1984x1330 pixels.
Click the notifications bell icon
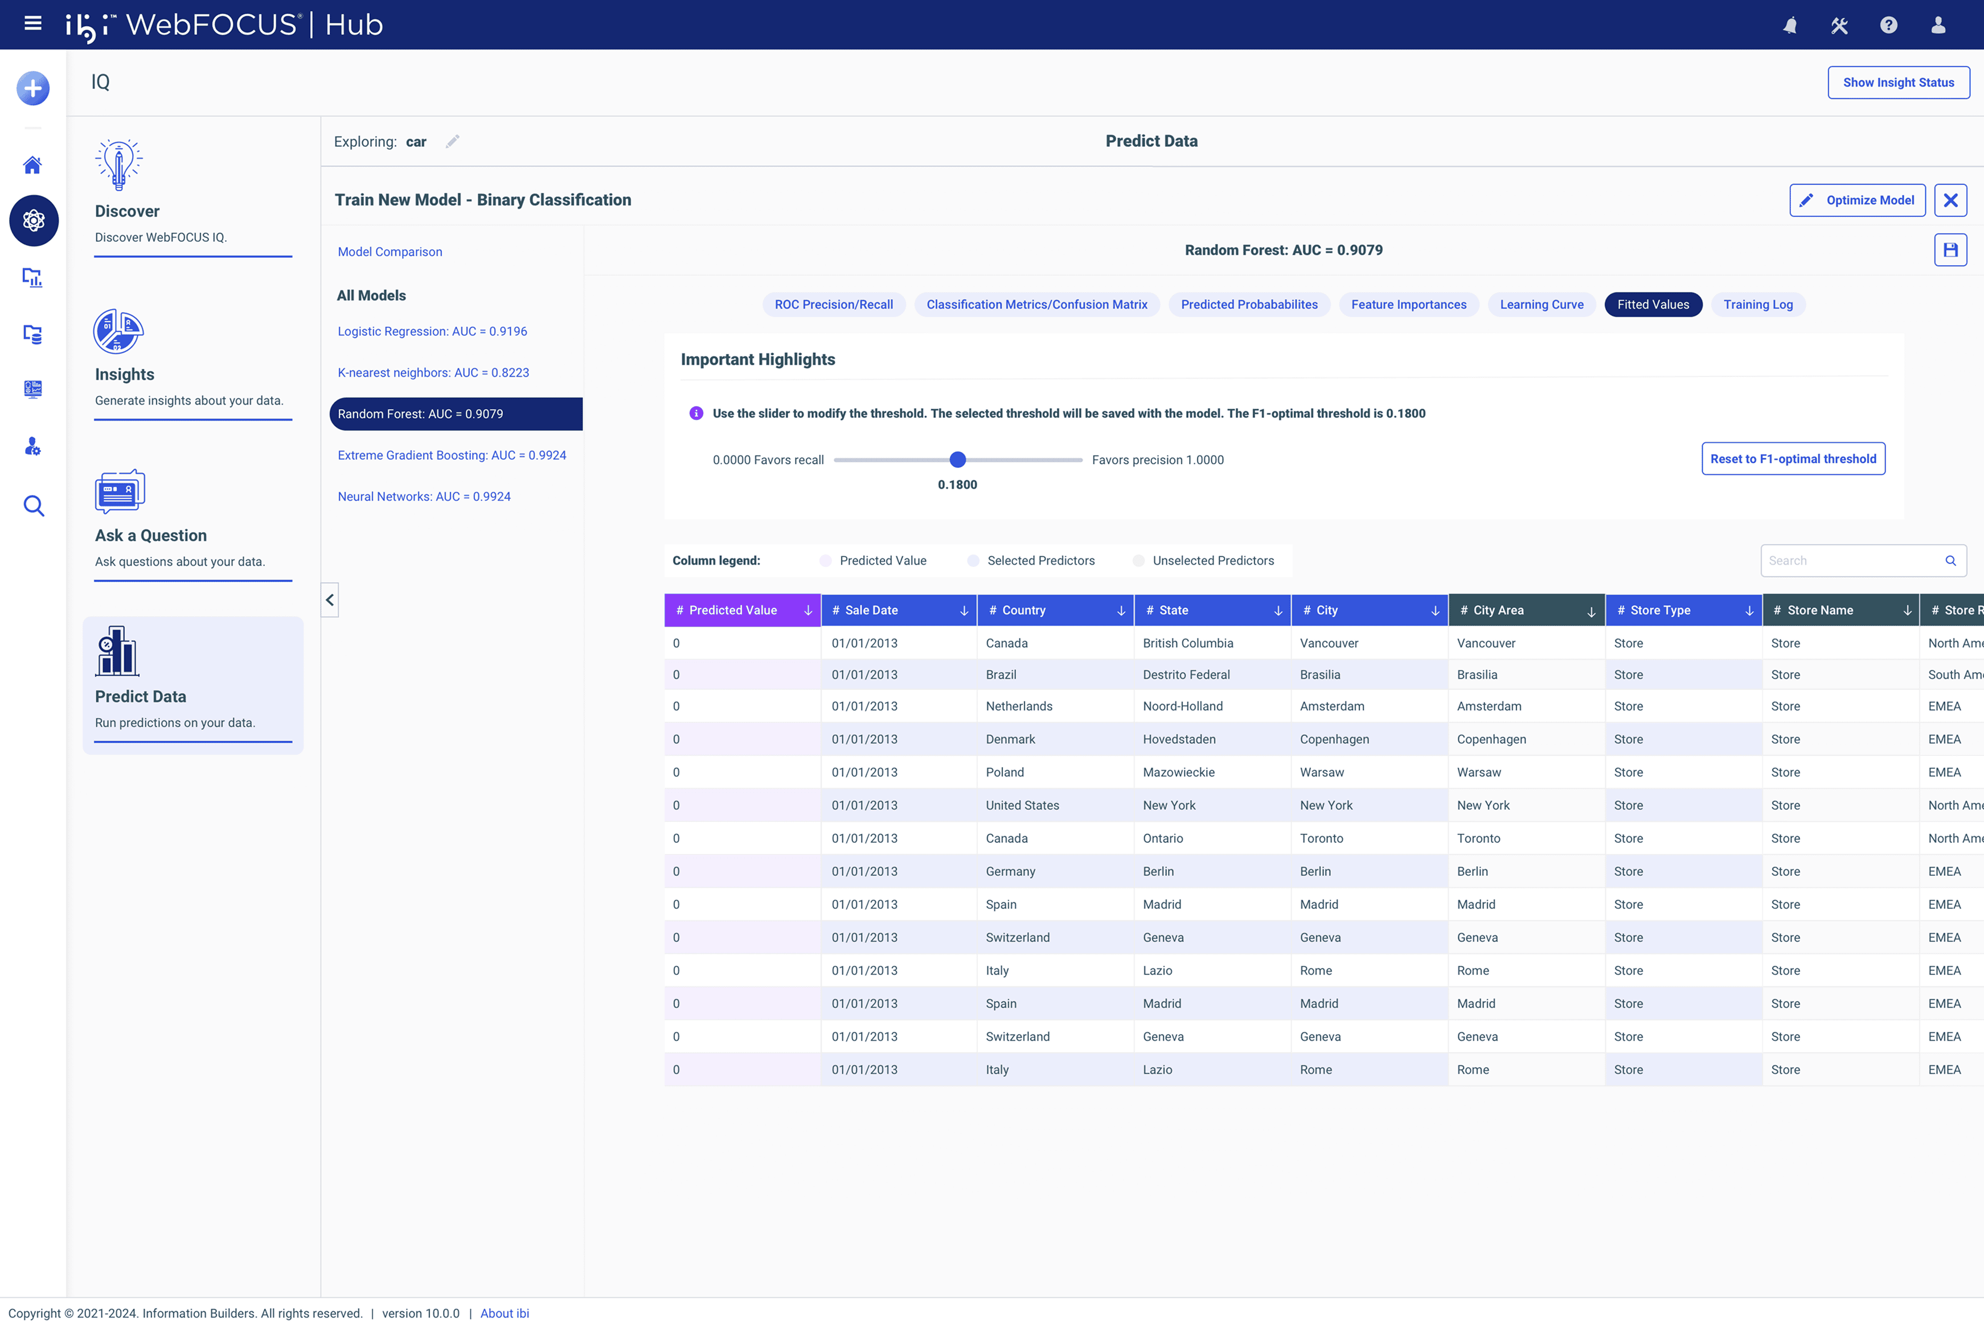(x=1790, y=24)
